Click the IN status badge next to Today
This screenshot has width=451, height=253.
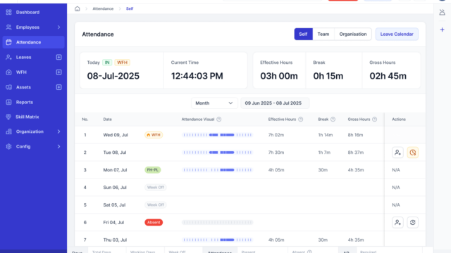(107, 63)
